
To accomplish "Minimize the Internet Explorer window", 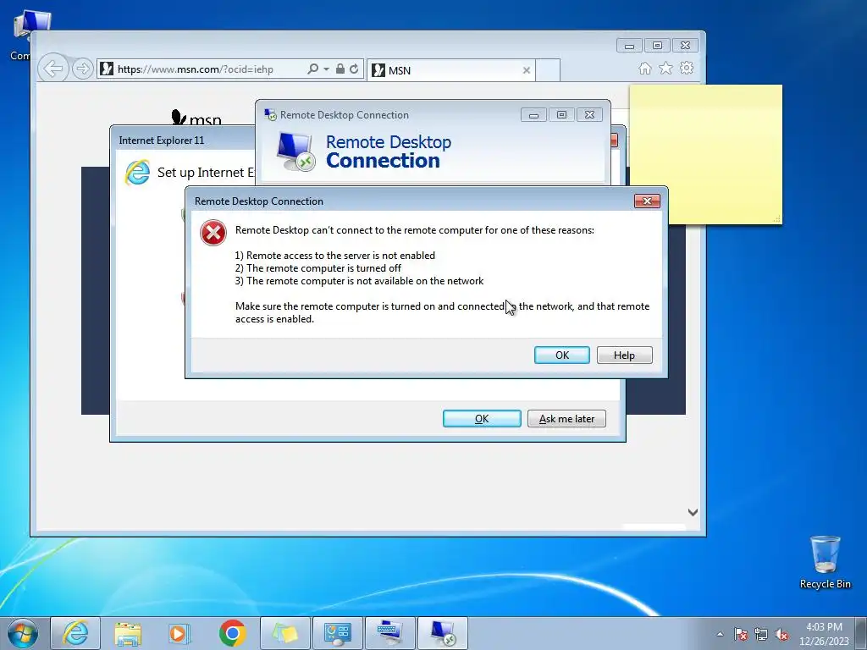I will tap(629, 46).
